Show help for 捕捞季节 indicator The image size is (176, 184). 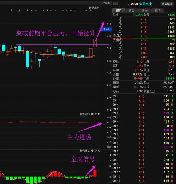pos(96,151)
